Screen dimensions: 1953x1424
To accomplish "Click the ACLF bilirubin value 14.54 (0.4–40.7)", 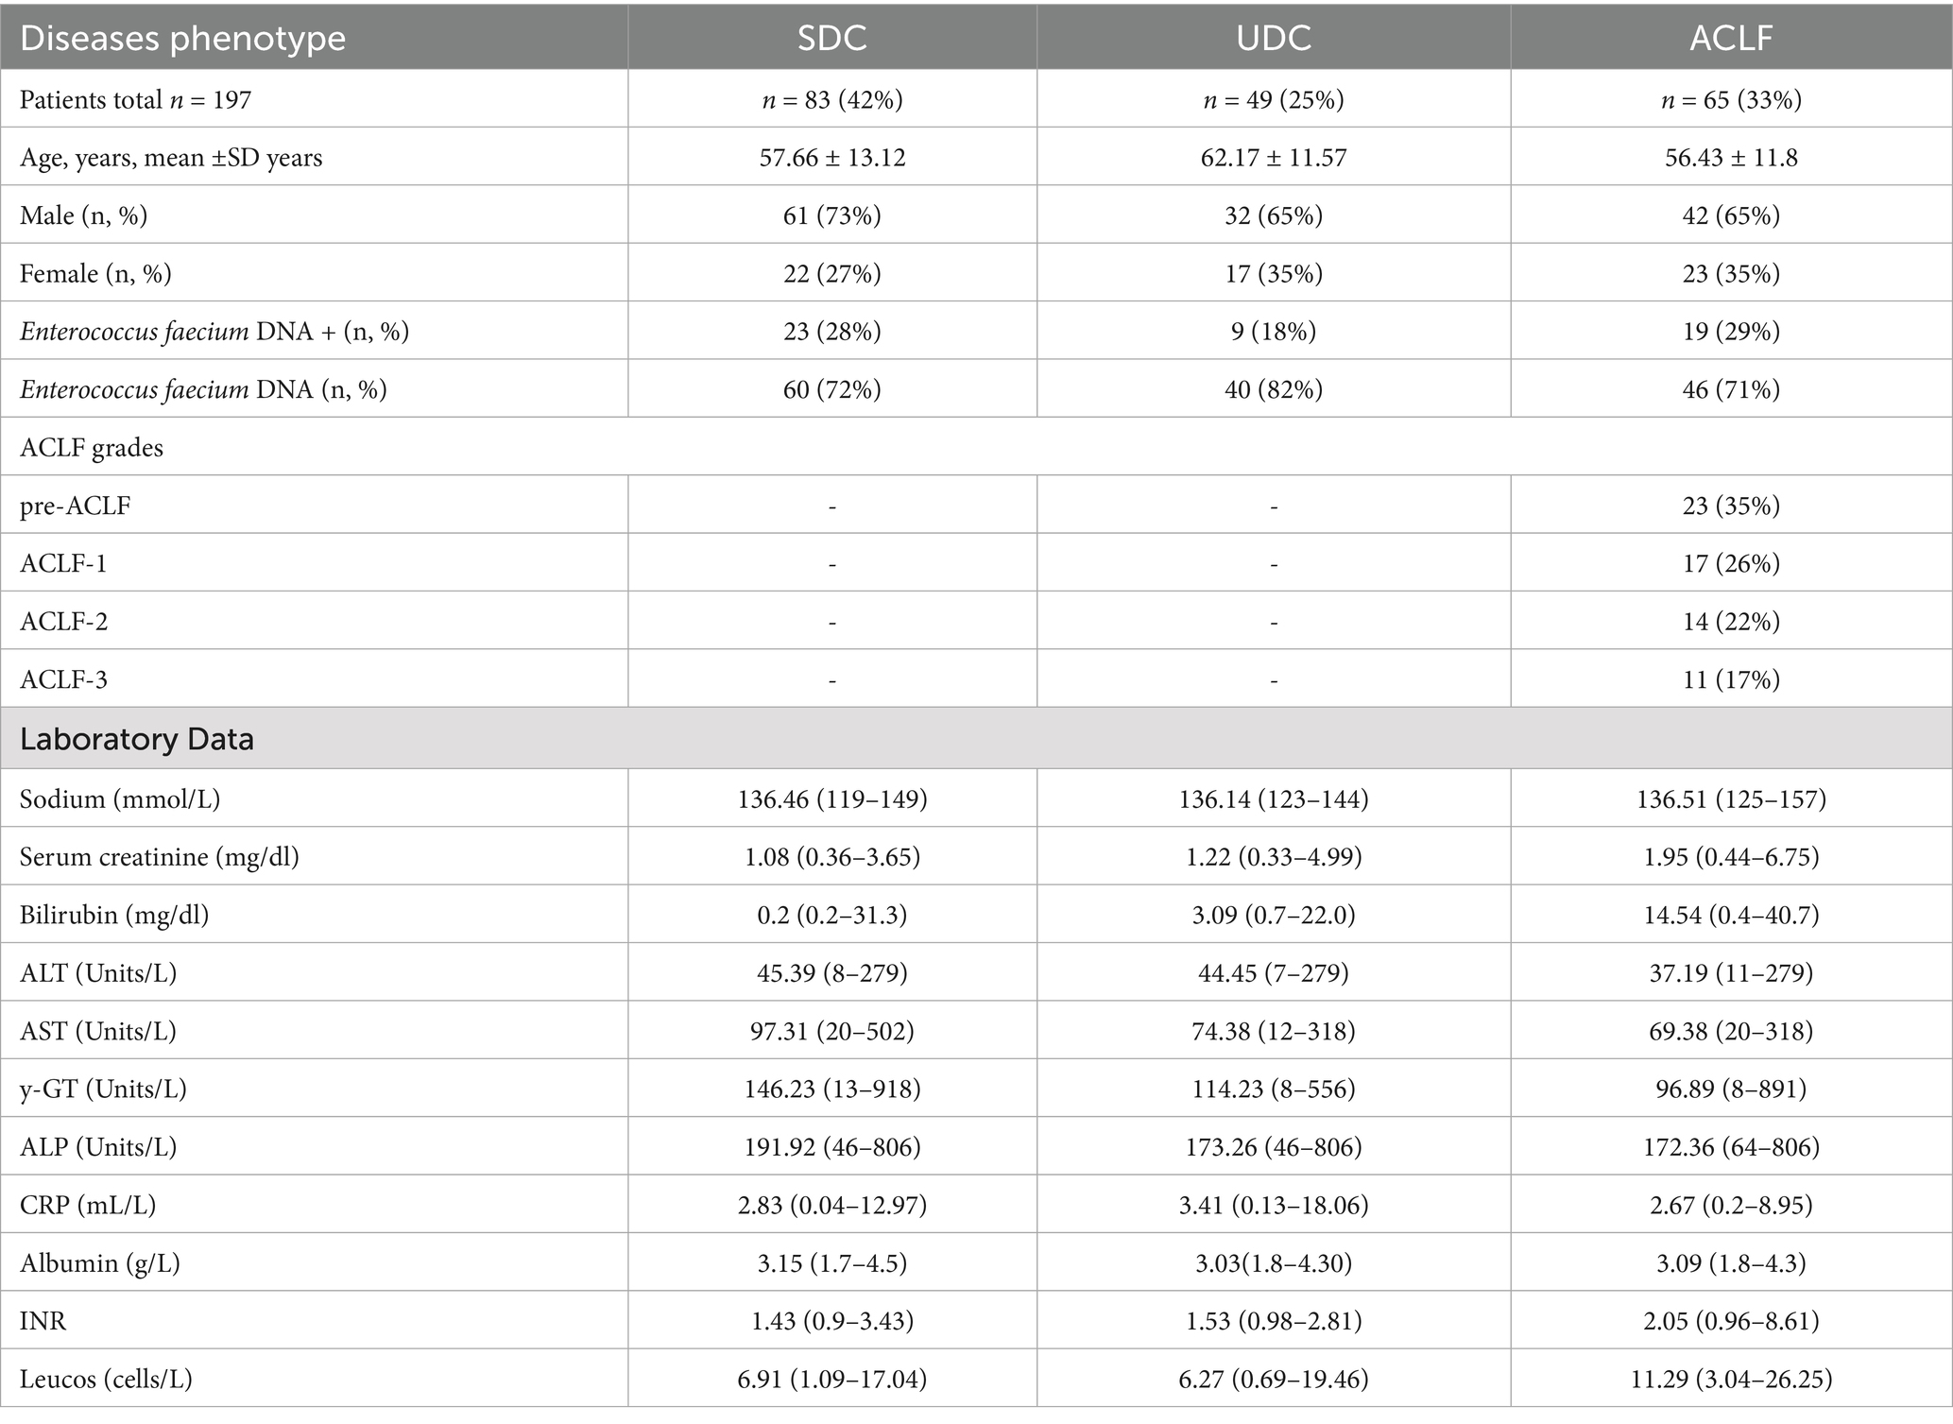I will click(1731, 915).
